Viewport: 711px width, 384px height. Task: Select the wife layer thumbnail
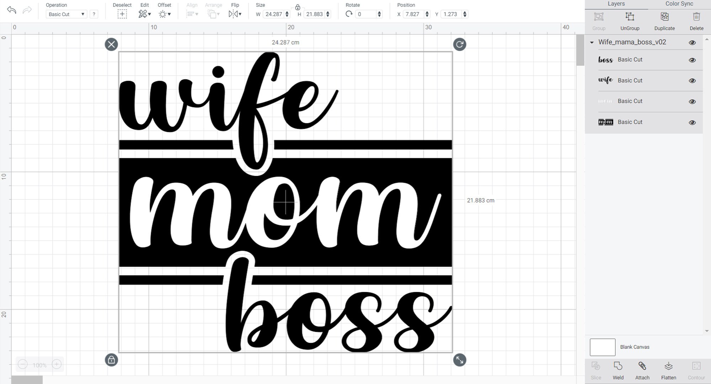[x=605, y=80]
